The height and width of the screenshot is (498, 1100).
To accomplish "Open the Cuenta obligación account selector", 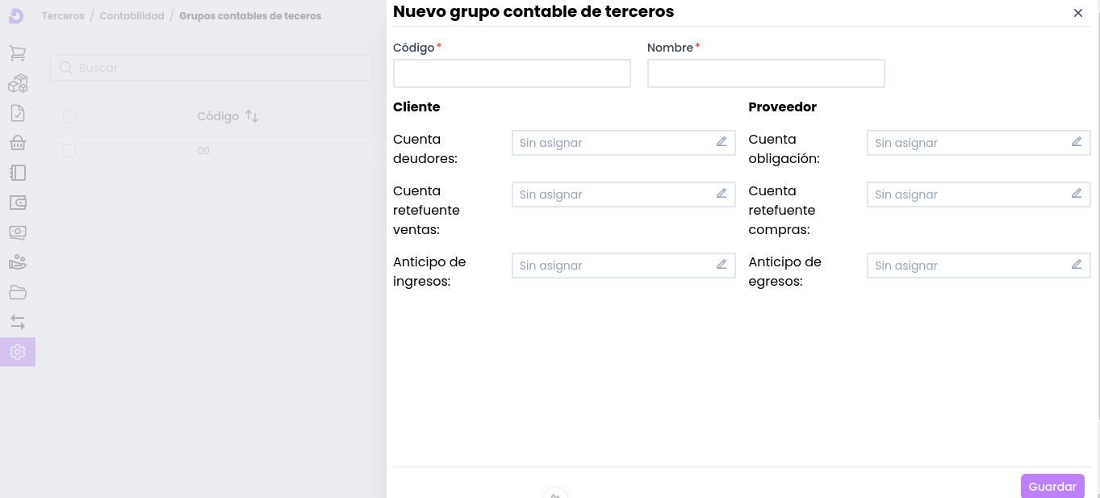I will click(977, 143).
